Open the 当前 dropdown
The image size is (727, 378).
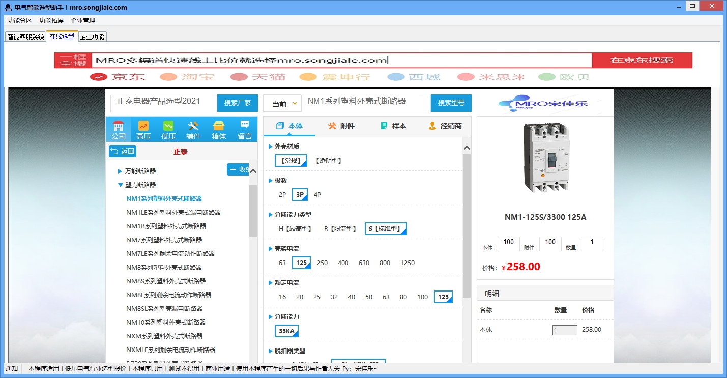282,104
